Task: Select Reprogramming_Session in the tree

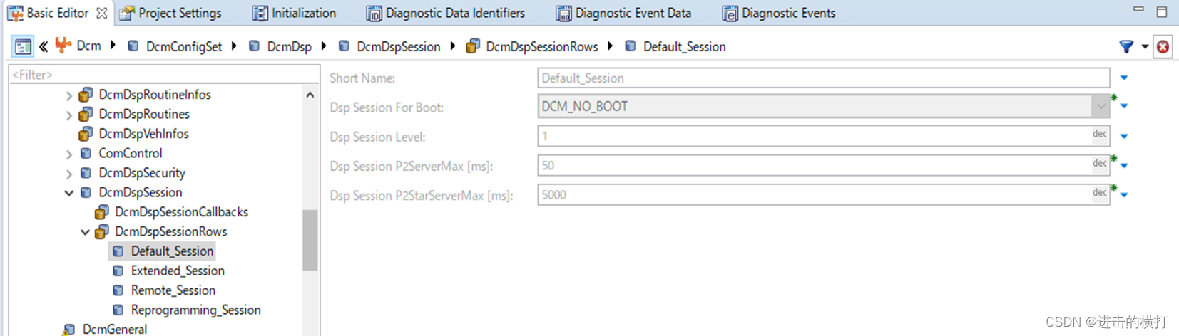Action: pyautogui.click(x=196, y=310)
